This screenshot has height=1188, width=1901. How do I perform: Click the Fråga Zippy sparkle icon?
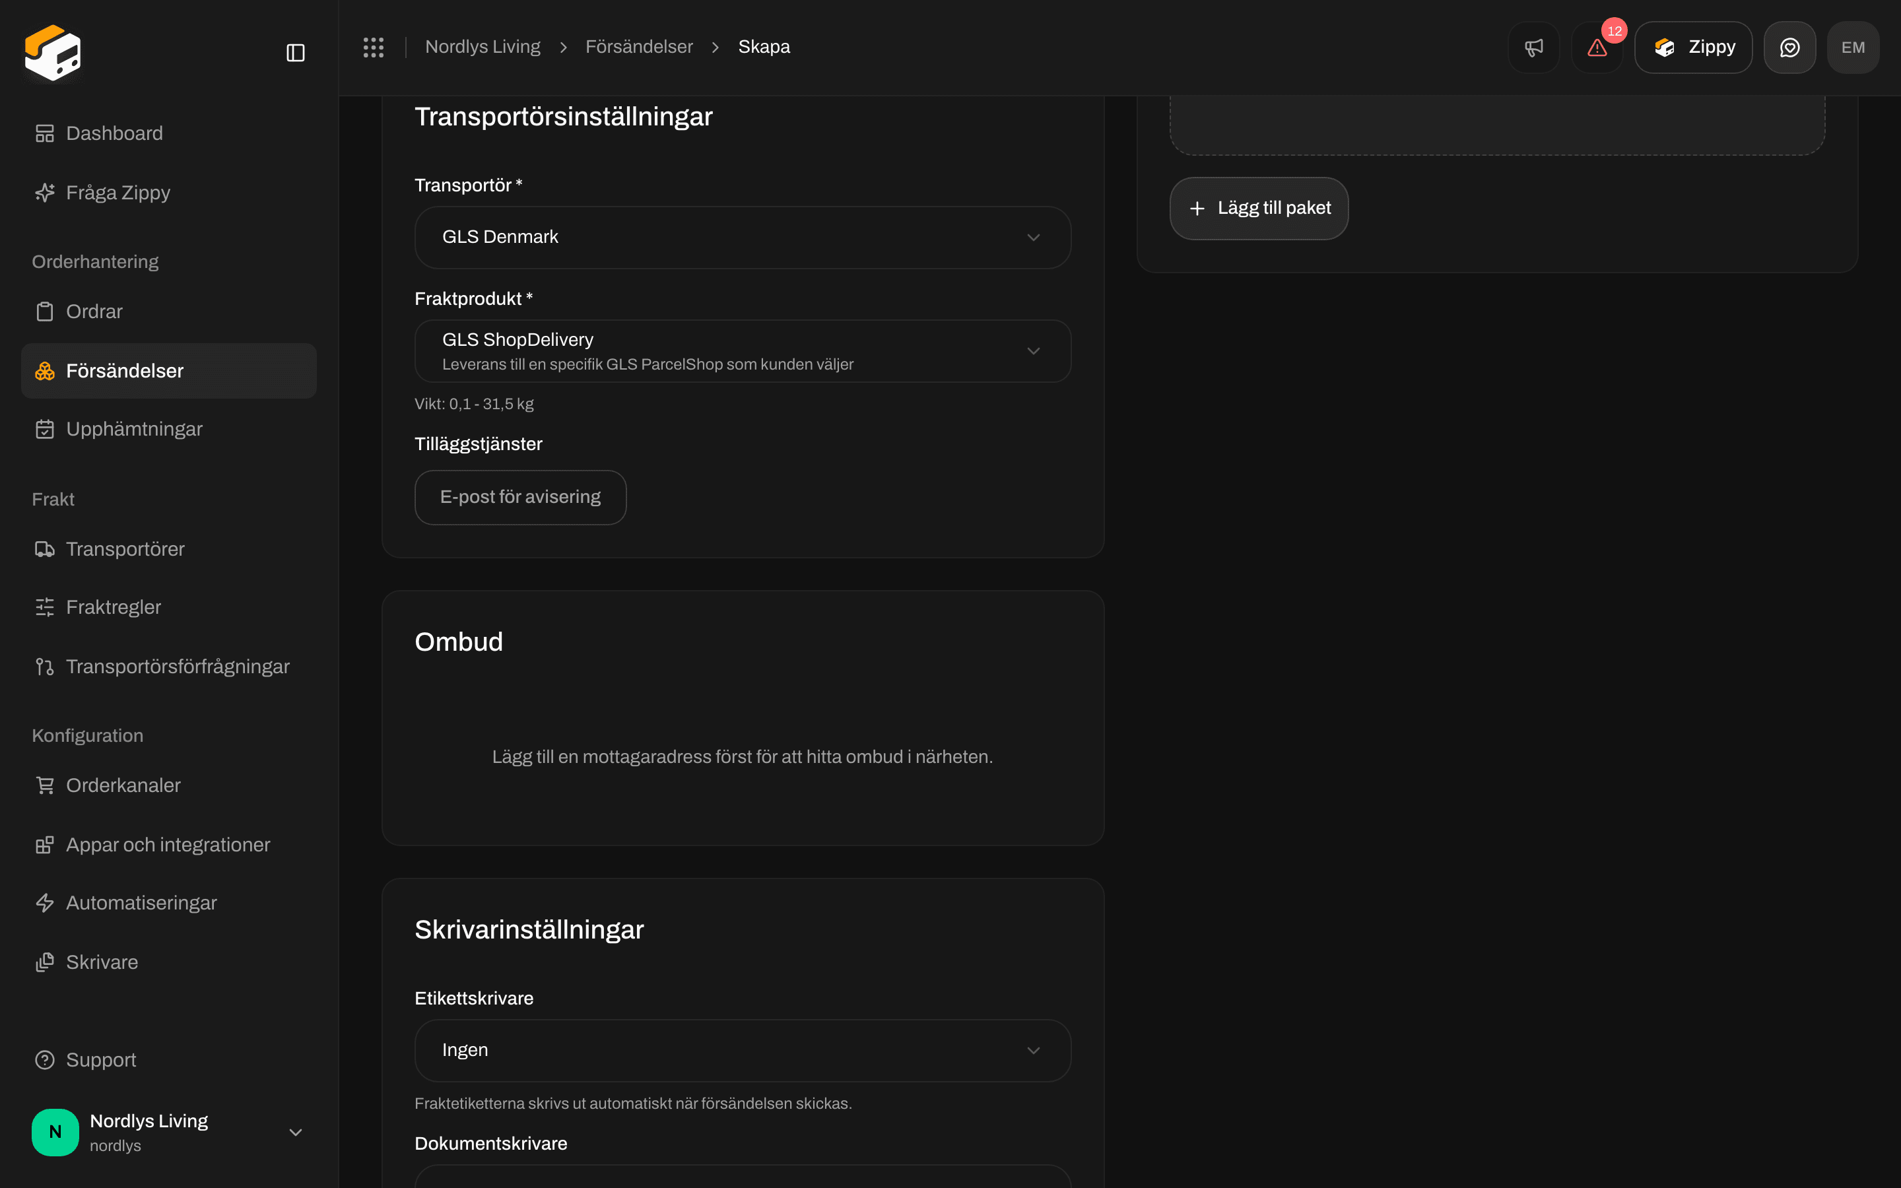point(45,193)
